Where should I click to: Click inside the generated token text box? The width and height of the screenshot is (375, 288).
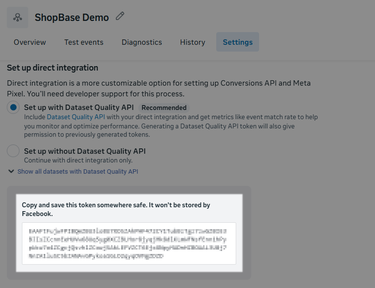129,243
